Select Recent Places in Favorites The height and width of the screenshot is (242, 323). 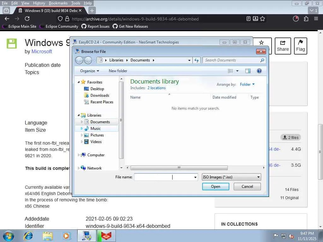102,102
